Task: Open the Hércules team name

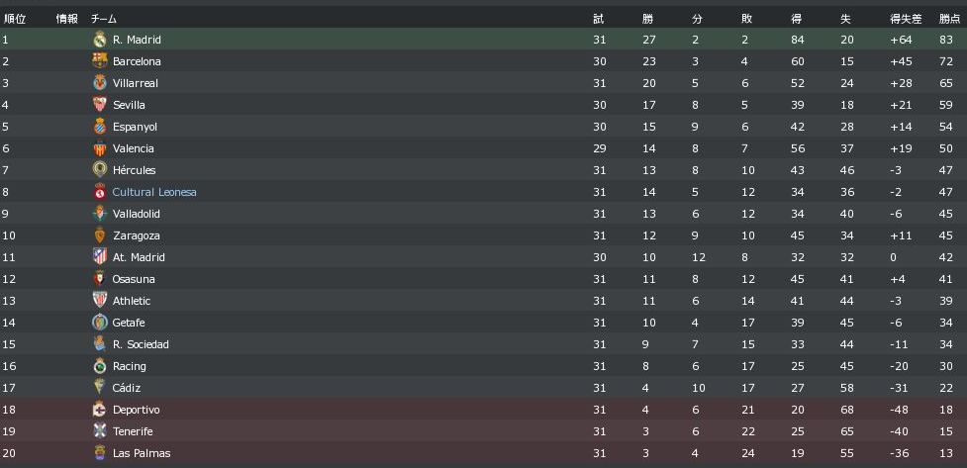Action: (134, 170)
